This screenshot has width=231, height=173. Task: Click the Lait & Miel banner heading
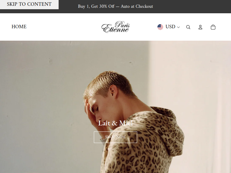(x=115, y=123)
